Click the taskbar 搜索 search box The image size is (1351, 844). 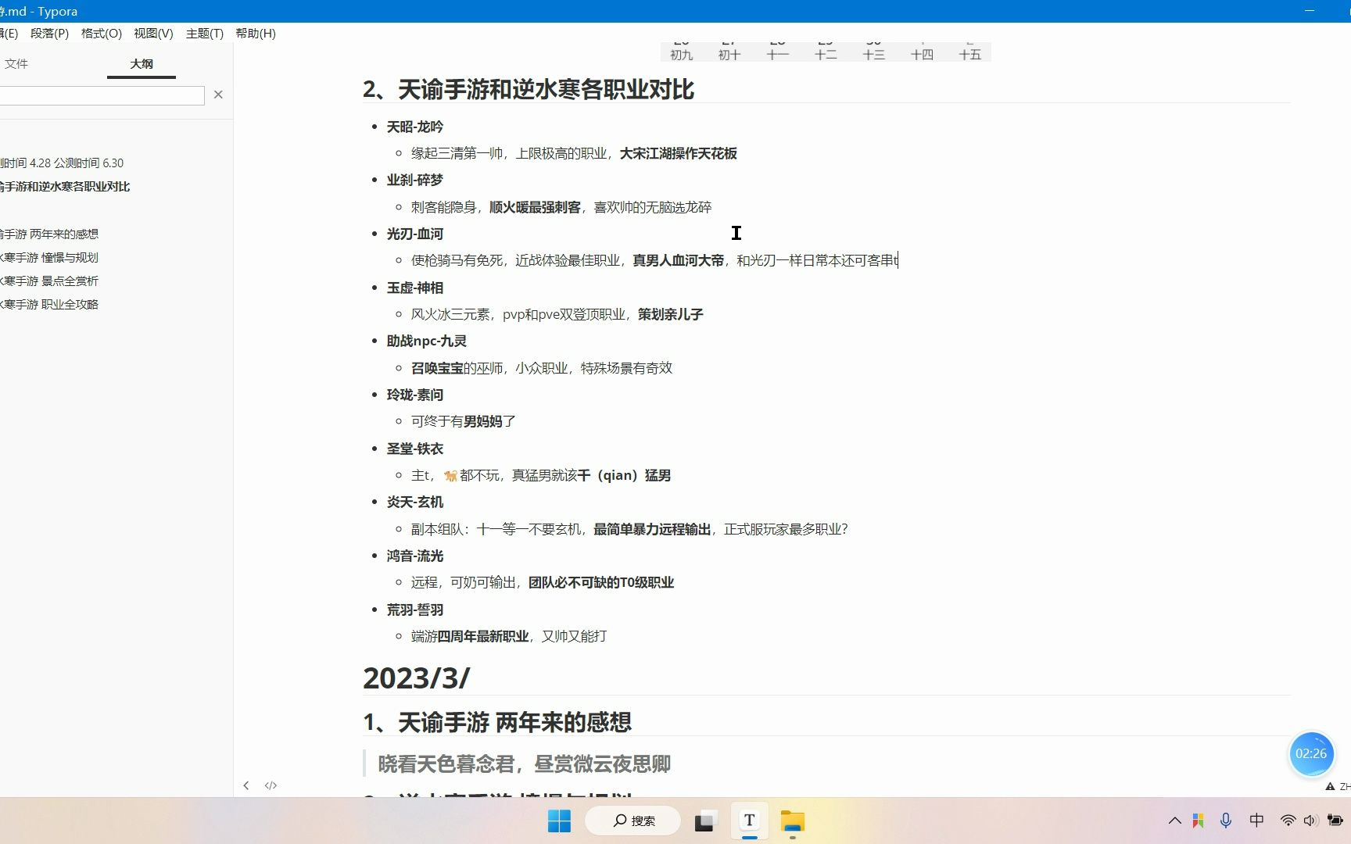(x=632, y=821)
